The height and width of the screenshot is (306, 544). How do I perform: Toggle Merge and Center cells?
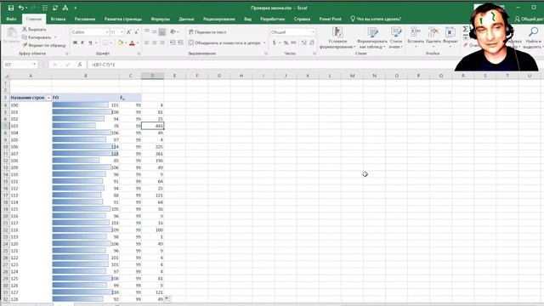point(224,42)
